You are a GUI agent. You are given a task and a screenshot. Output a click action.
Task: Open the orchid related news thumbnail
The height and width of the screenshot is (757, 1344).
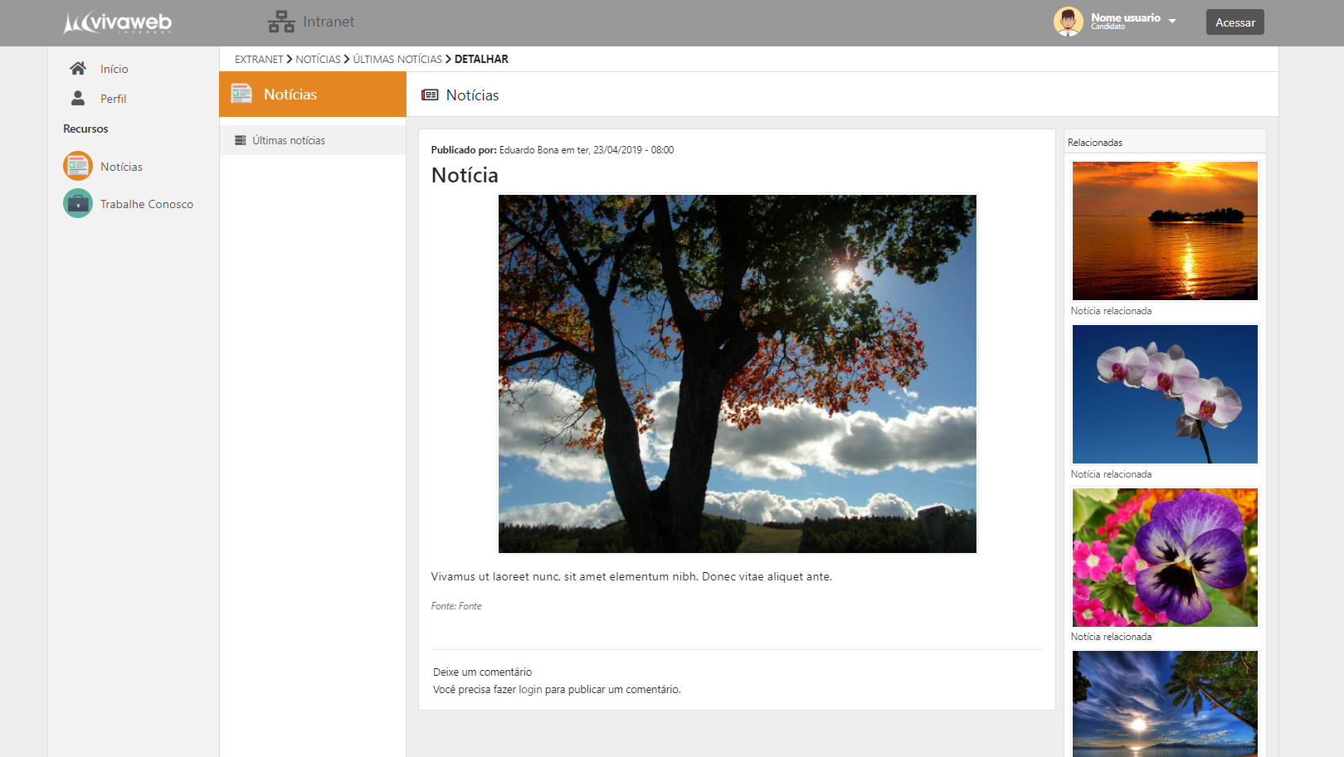(x=1165, y=394)
